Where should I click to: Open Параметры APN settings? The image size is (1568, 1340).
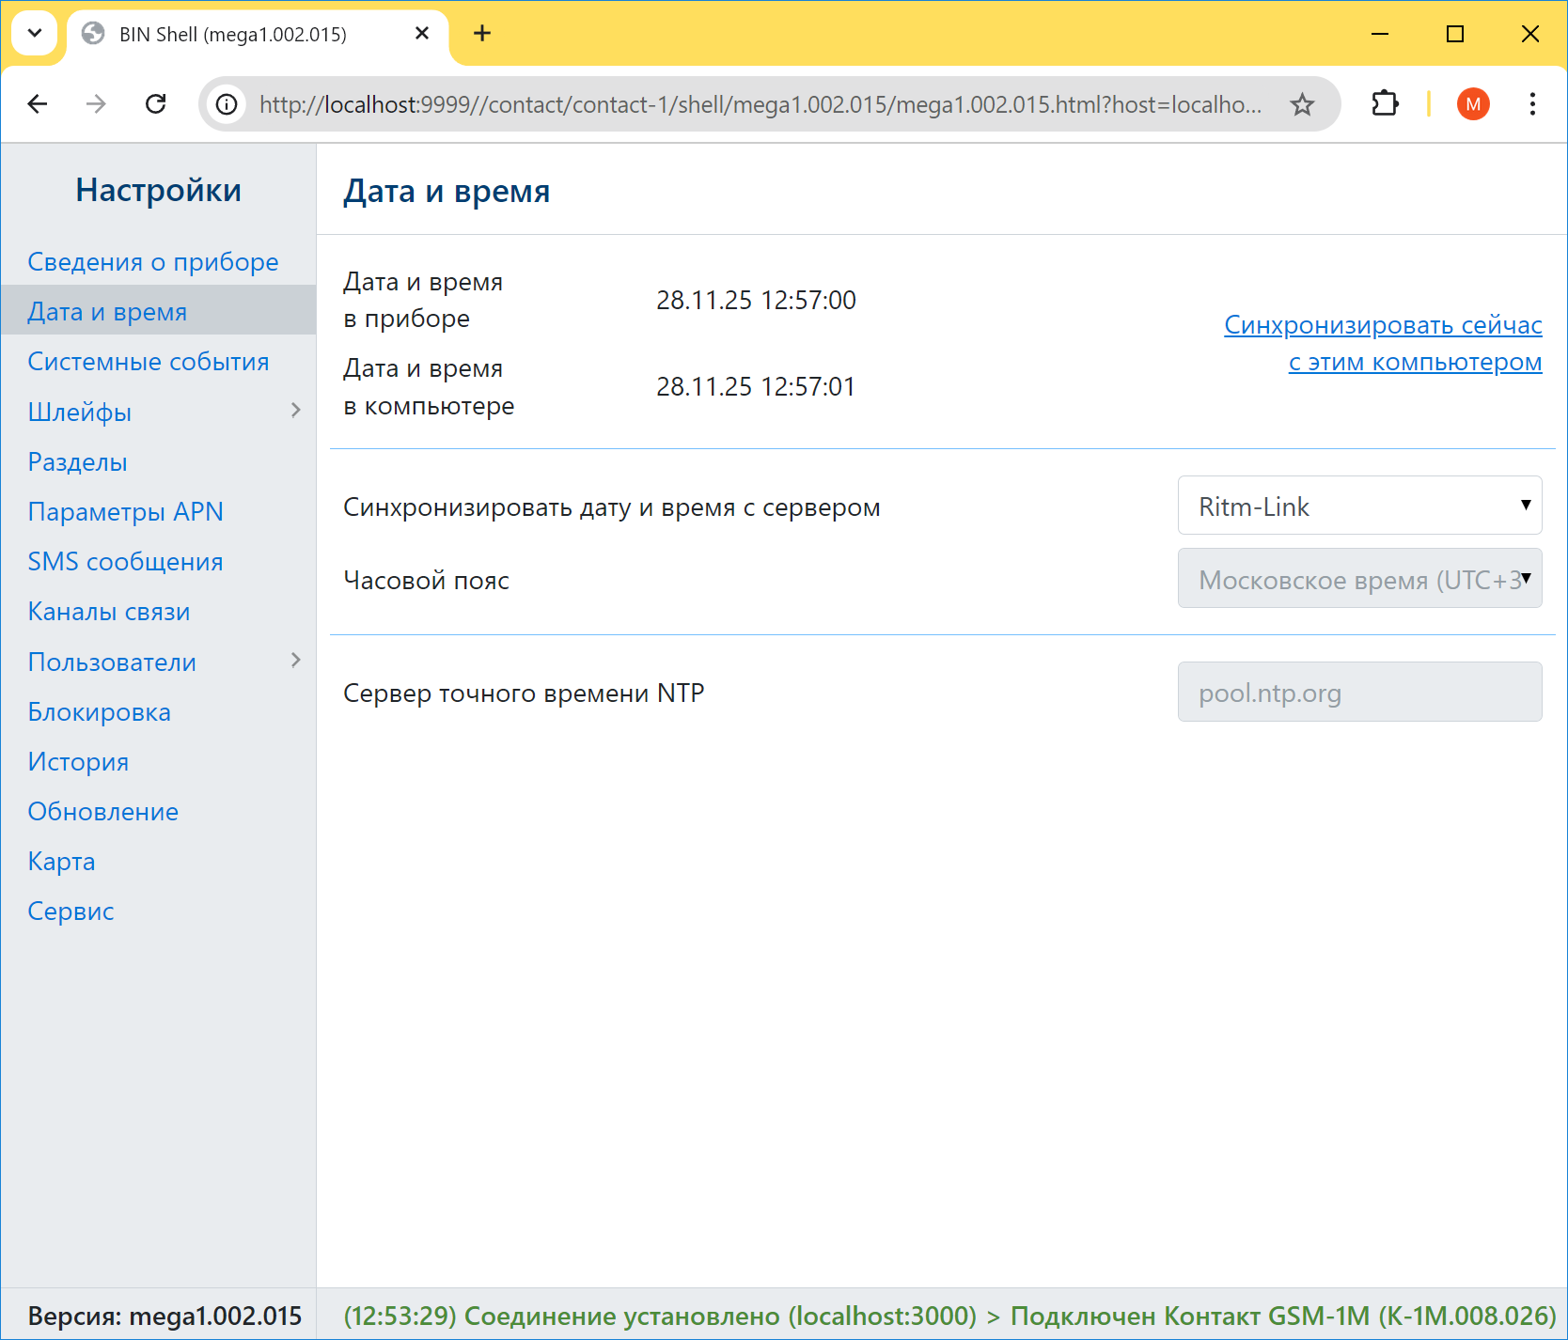(126, 511)
